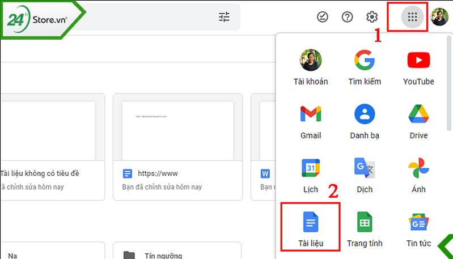453x259 pixels.
Task: Open Ảnh photos app
Action: point(418,175)
